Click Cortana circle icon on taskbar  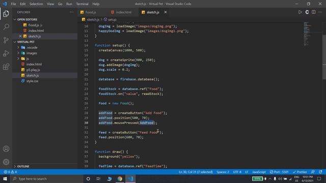88,178
